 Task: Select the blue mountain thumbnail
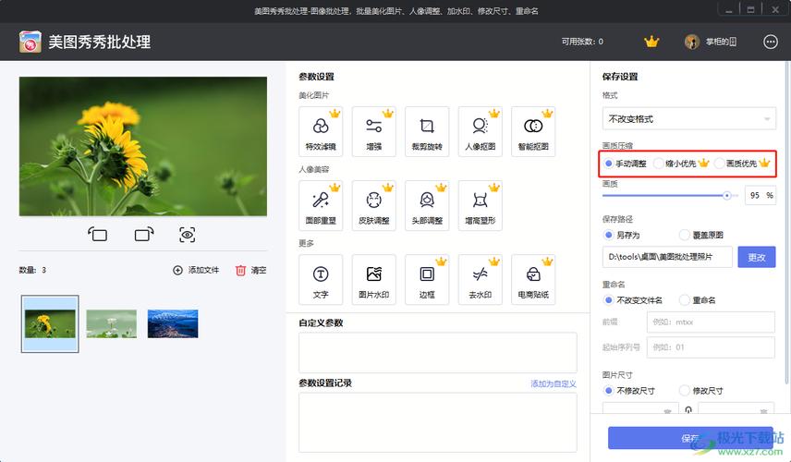(173, 323)
